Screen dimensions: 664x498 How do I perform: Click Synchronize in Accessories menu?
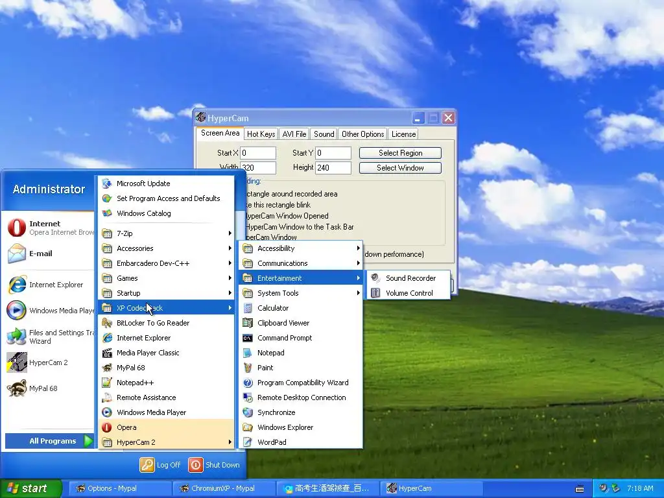pyautogui.click(x=301, y=412)
